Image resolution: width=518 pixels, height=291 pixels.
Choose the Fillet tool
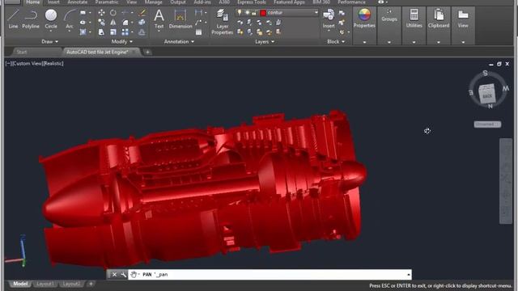[x=125, y=23]
